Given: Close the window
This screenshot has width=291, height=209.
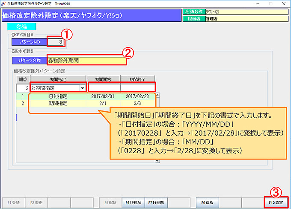Looking at the screenshot, I should tap(284, 4).
